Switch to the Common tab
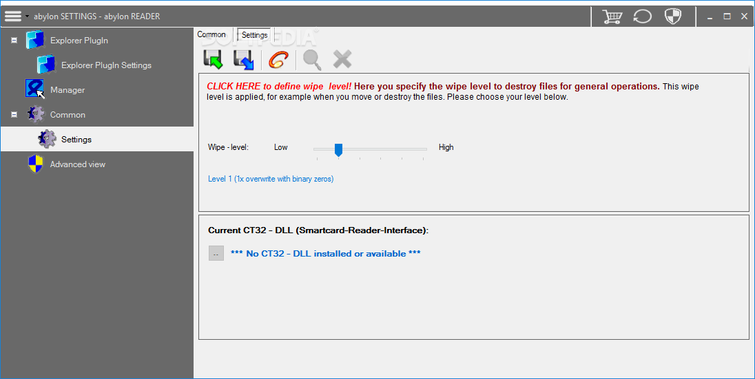755x379 pixels. (x=211, y=34)
